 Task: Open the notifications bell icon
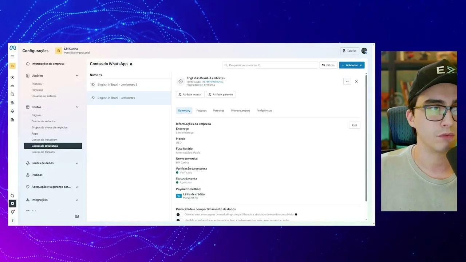point(12,212)
